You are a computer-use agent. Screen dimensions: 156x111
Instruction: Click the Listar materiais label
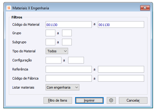23,87
